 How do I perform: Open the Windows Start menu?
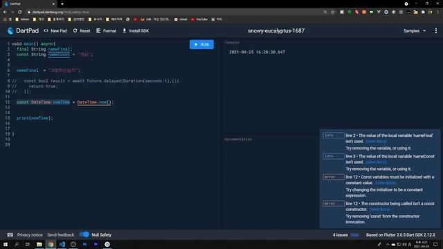pos(6,244)
